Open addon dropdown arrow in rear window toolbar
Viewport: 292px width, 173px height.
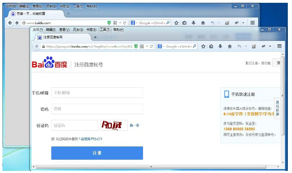pyautogui.click(x=243, y=23)
